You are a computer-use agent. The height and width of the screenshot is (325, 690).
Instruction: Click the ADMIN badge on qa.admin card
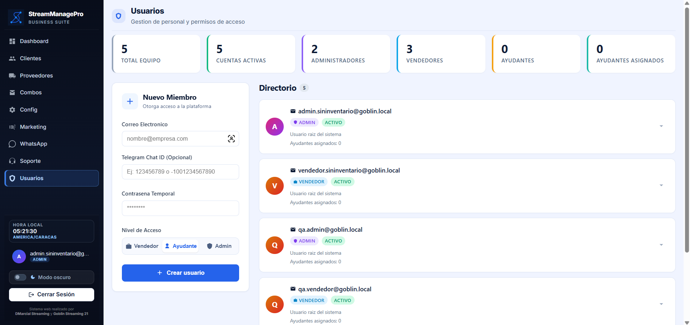(304, 241)
